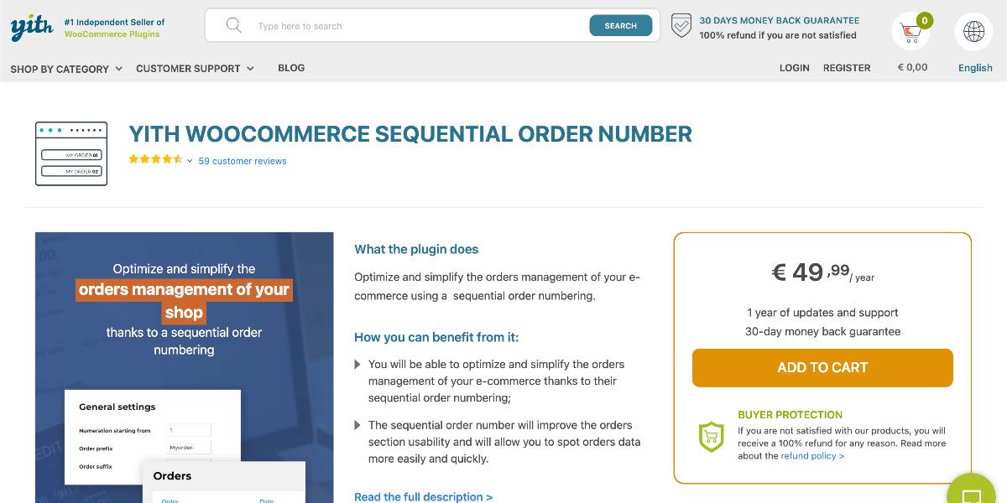Click the money back guarantee shield icon
Screen dimensions: 1007x503
[x=681, y=26]
